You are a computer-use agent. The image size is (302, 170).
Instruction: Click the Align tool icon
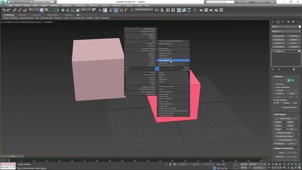coord(162,10)
